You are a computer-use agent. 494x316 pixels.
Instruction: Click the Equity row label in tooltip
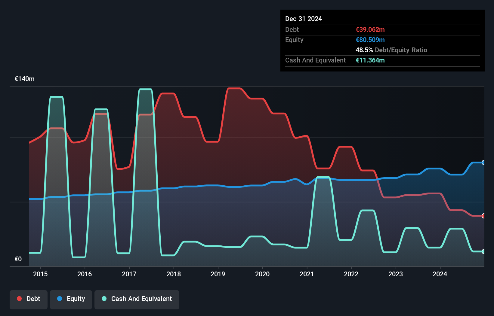pos(294,40)
